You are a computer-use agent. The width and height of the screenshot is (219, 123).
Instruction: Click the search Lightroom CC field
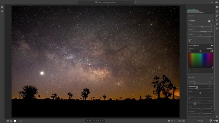pos(105,2)
